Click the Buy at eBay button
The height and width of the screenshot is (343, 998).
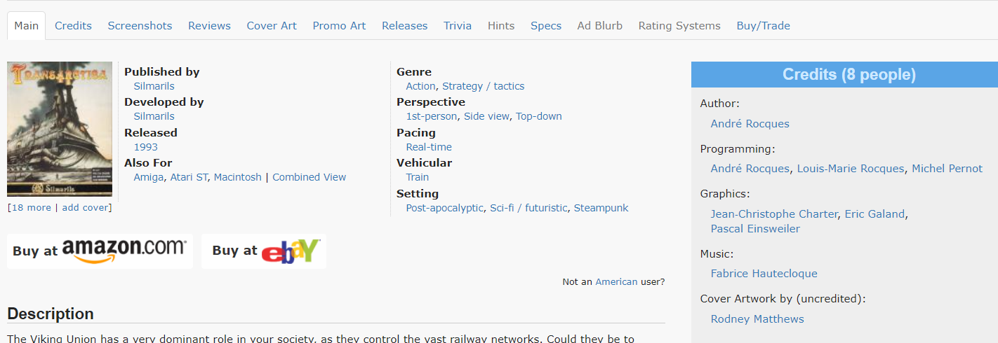click(264, 251)
